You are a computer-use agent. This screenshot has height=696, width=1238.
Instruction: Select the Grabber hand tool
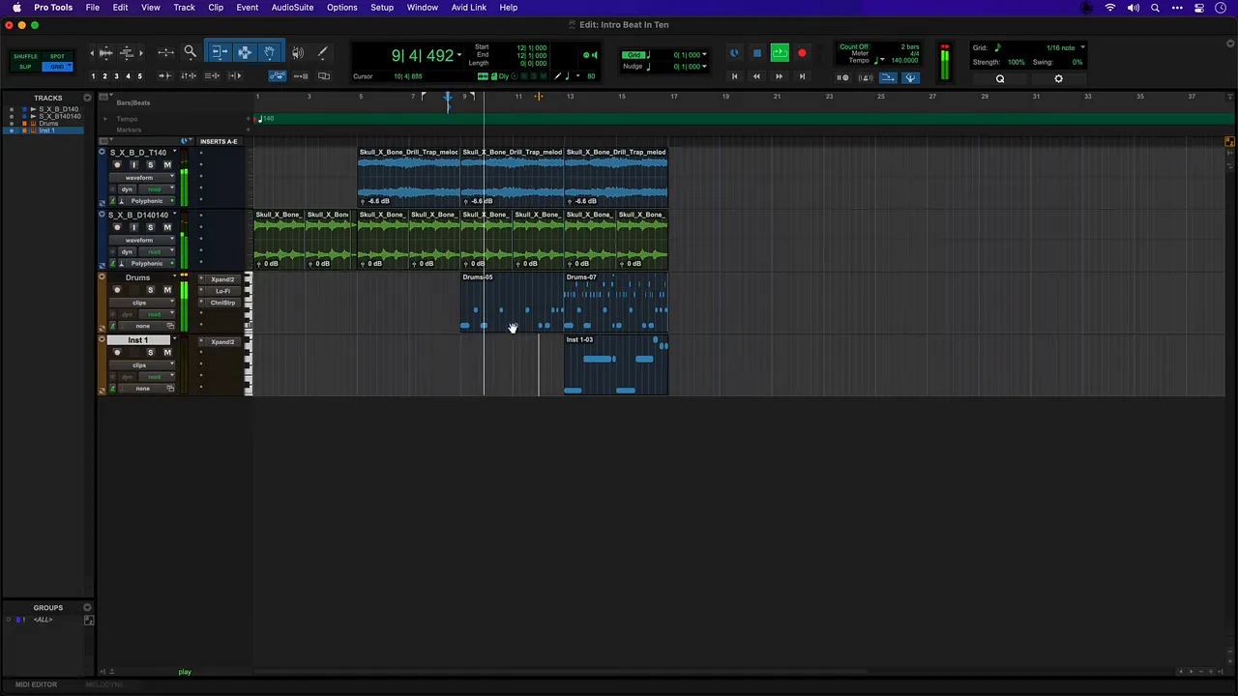(269, 53)
